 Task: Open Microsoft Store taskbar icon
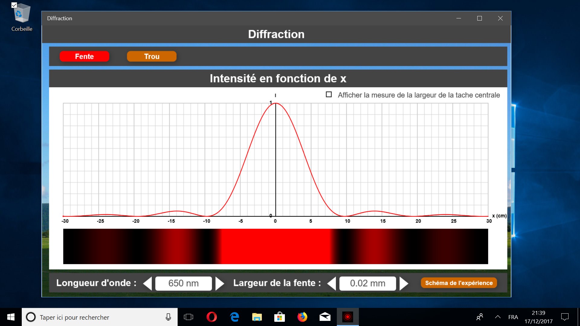pyautogui.click(x=279, y=317)
